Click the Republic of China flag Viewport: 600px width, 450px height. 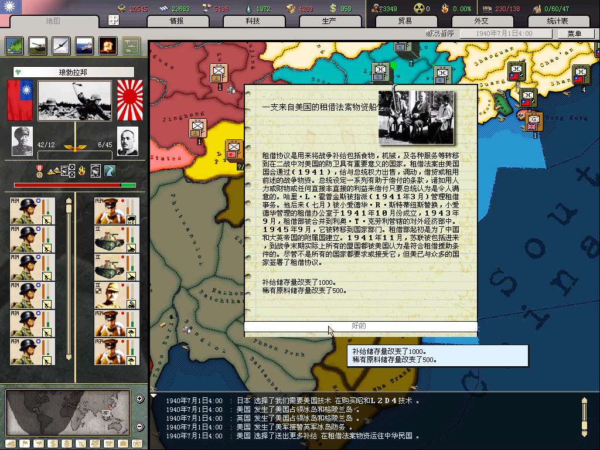point(20,100)
